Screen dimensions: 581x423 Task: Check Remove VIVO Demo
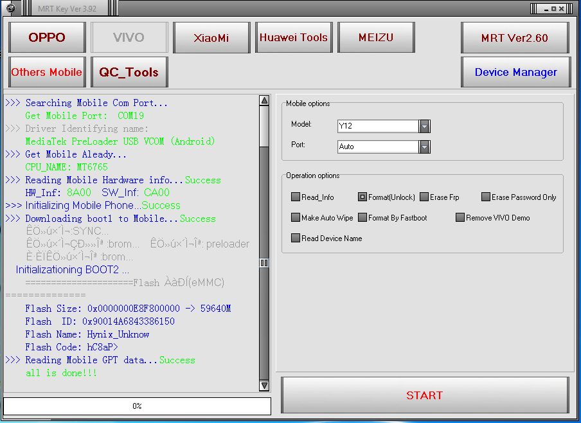pyautogui.click(x=460, y=218)
